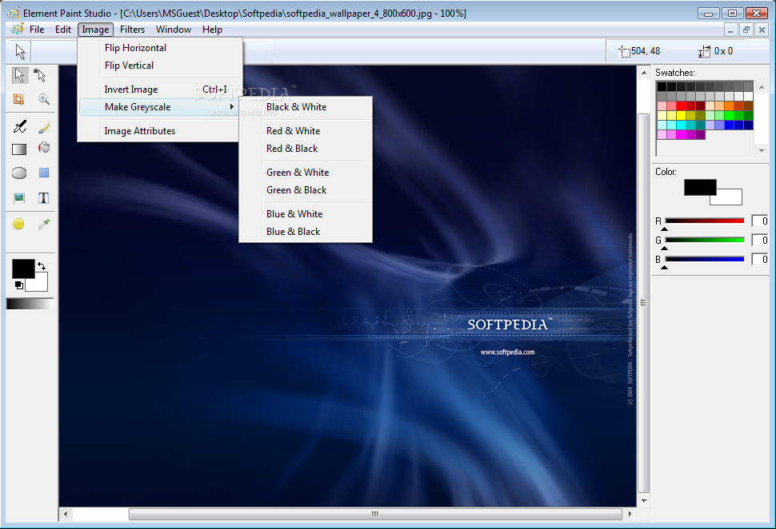Open the Filters menu
776x529 pixels.
tap(132, 30)
